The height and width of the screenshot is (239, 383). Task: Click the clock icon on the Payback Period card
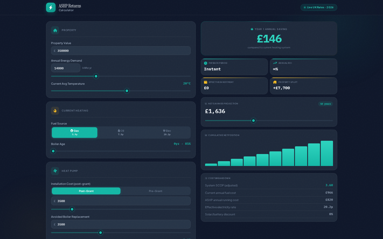205,63
